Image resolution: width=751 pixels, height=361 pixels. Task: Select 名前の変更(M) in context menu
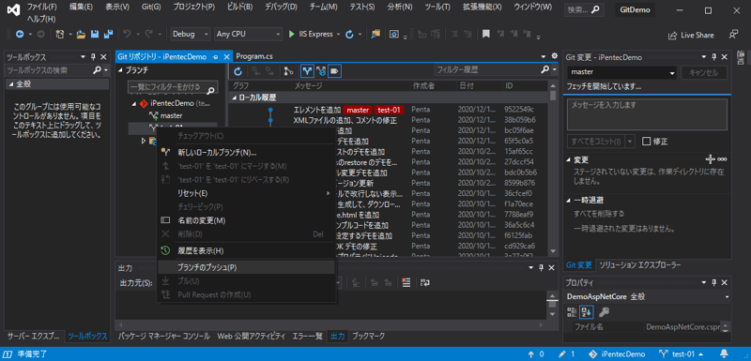click(x=246, y=220)
